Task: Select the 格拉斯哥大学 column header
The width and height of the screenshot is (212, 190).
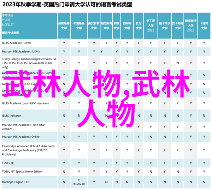Action: pos(106,26)
